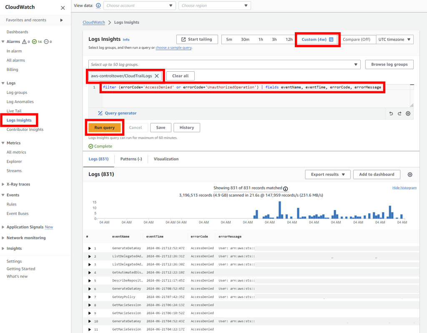The height and width of the screenshot is (333, 427).
Task: Open the Export results dropdown
Action: click(328, 175)
